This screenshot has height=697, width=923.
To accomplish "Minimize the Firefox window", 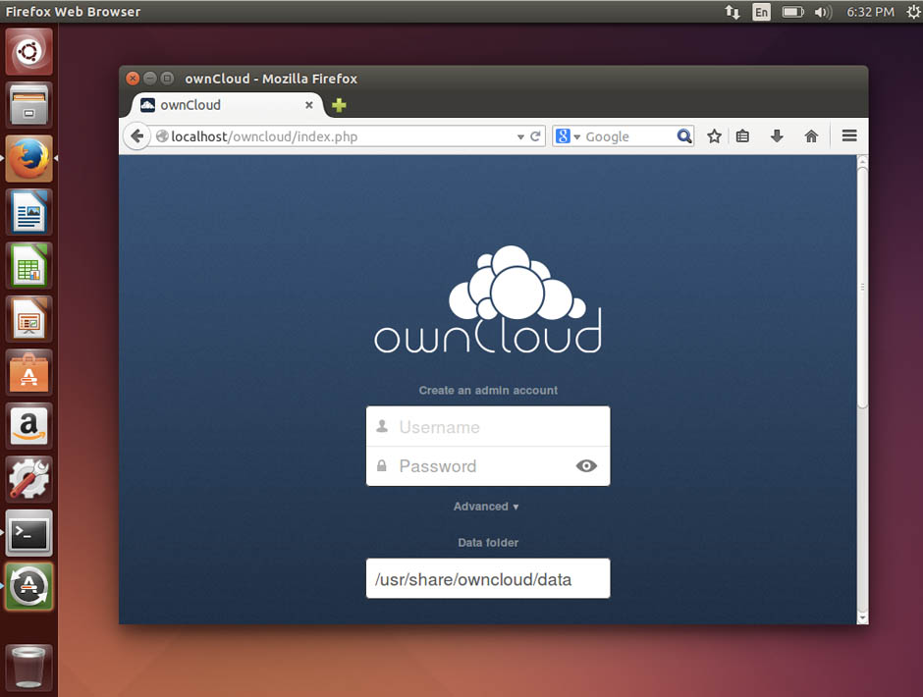I will pyautogui.click(x=150, y=78).
